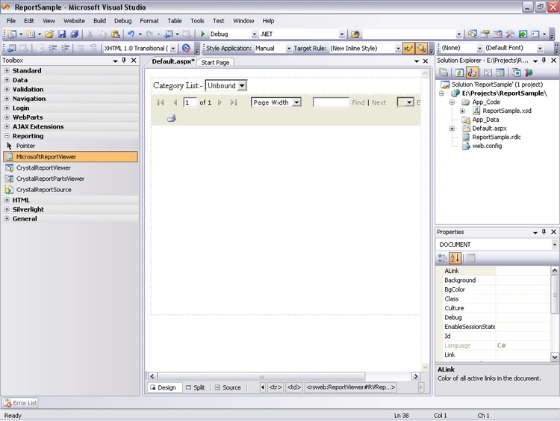Screen dimensions: 560x421
Task: Open the Category List Unbound dropdown
Action: click(x=242, y=85)
